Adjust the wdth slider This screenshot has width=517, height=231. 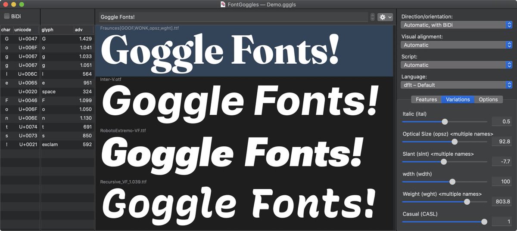[x=445, y=182]
